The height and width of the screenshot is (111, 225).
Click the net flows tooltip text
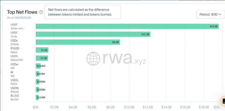[82, 12]
